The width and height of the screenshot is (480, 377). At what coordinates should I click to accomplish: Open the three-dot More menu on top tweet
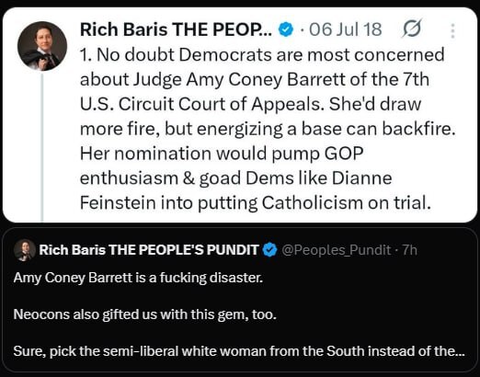click(452, 30)
